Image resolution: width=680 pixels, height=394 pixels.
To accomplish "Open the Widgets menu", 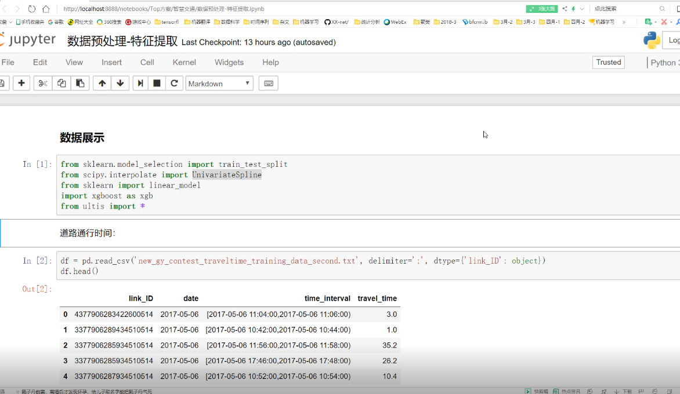I will [229, 63].
